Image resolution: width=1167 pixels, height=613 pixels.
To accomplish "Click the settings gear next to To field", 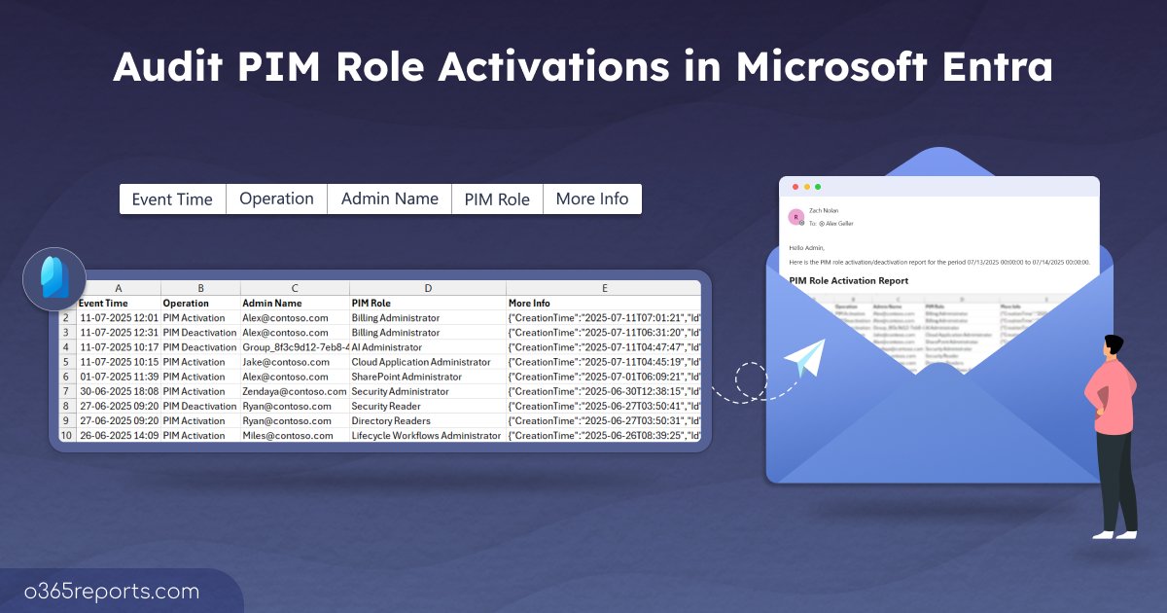I will (801, 222).
